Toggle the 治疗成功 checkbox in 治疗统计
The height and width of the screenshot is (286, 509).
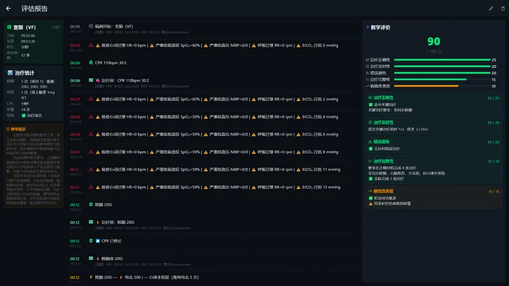click(x=23, y=116)
